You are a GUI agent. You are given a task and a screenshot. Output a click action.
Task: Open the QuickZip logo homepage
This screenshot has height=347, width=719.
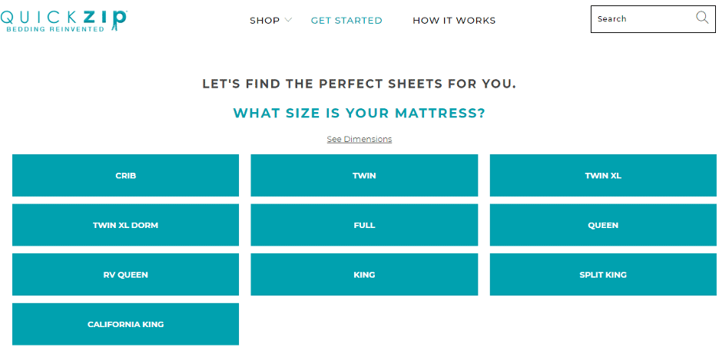[x=63, y=21]
